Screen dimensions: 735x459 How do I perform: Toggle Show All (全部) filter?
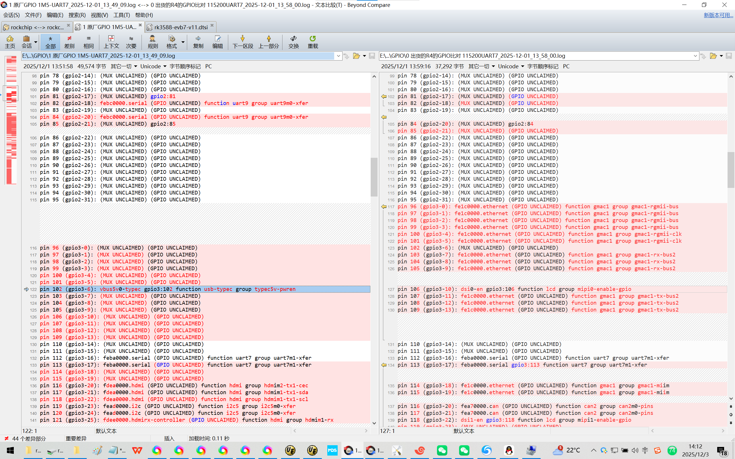[51, 42]
